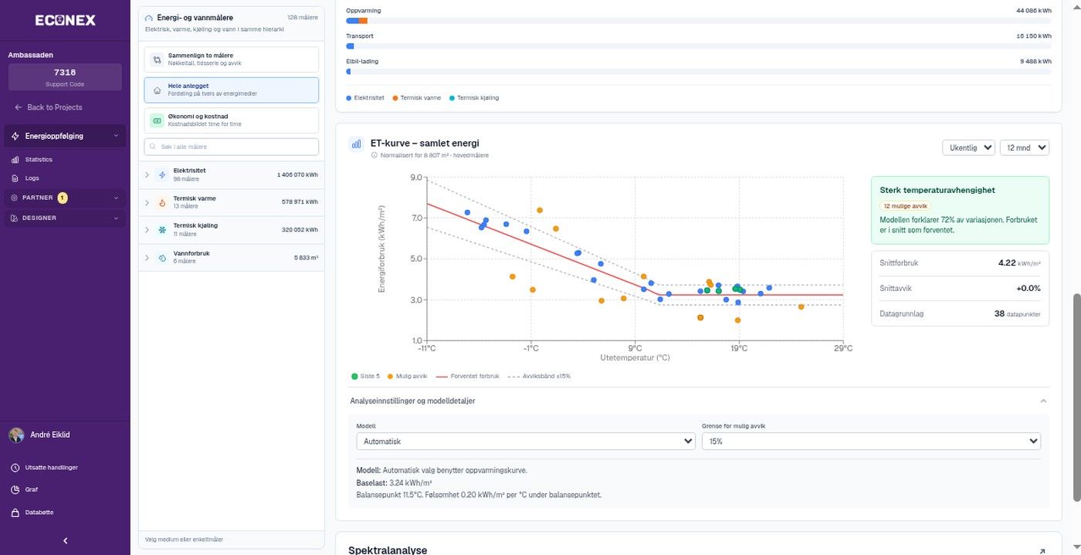The height and width of the screenshot is (555, 1081).
Task: Click the Oppvarming energy progress bar
Action: click(x=699, y=21)
